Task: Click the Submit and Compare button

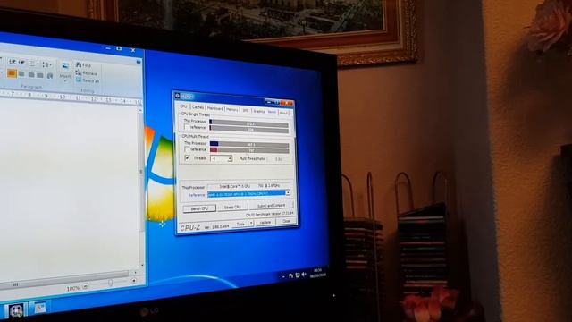Action: point(271,206)
